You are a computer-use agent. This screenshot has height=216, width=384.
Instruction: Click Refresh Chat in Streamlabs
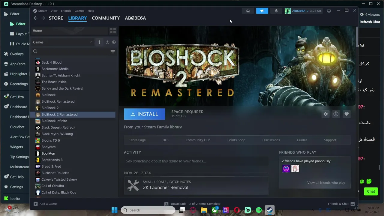(370, 22)
